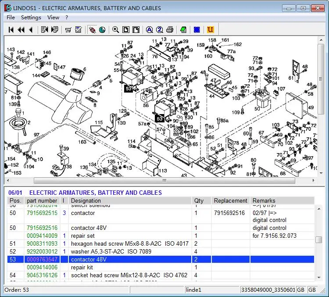Click highlighted callout 53 on upper contactor
This screenshot has height=297, width=329.
tap(129, 89)
